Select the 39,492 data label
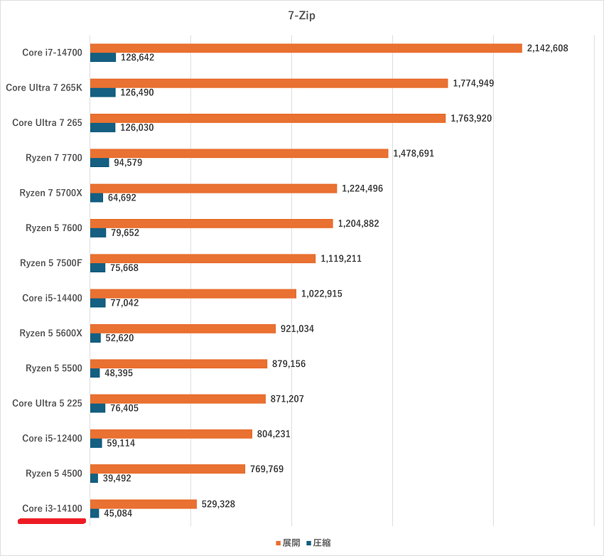This screenshot has height=556, width=604. pyautogui.click(x=119, y=479)
